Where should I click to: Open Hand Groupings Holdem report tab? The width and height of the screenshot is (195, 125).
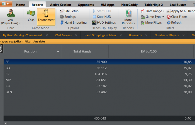pyautogui.click(x=100, y=35)
